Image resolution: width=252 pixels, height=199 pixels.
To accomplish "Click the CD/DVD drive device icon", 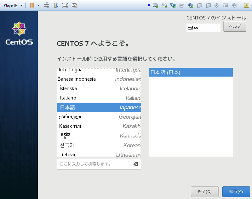I will 164,5.
